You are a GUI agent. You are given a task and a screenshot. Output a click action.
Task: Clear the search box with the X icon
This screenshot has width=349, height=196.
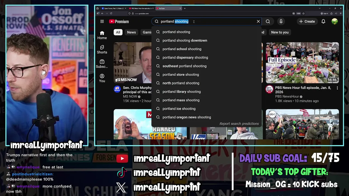coord(258,22)
